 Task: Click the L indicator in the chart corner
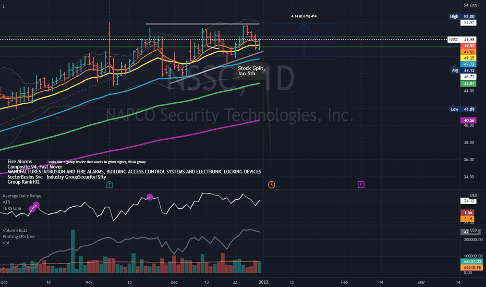pos(4,6)
